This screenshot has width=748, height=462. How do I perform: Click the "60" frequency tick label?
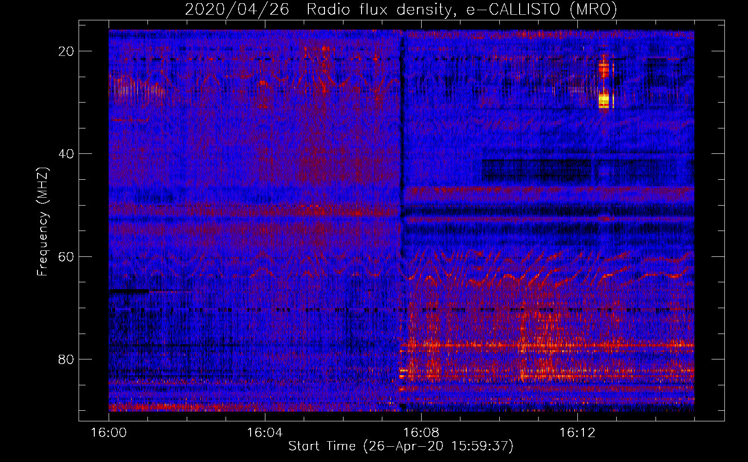67,256
